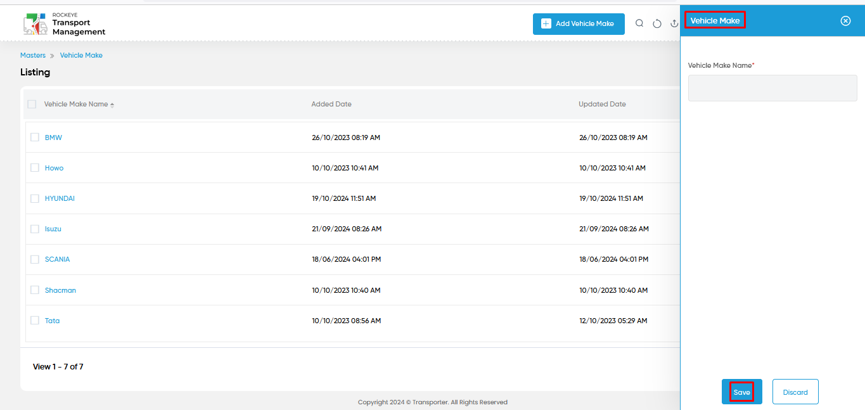Click the Listing heading
The width and height of the screenshot is (865, 410).
click(x=35, y=72)
